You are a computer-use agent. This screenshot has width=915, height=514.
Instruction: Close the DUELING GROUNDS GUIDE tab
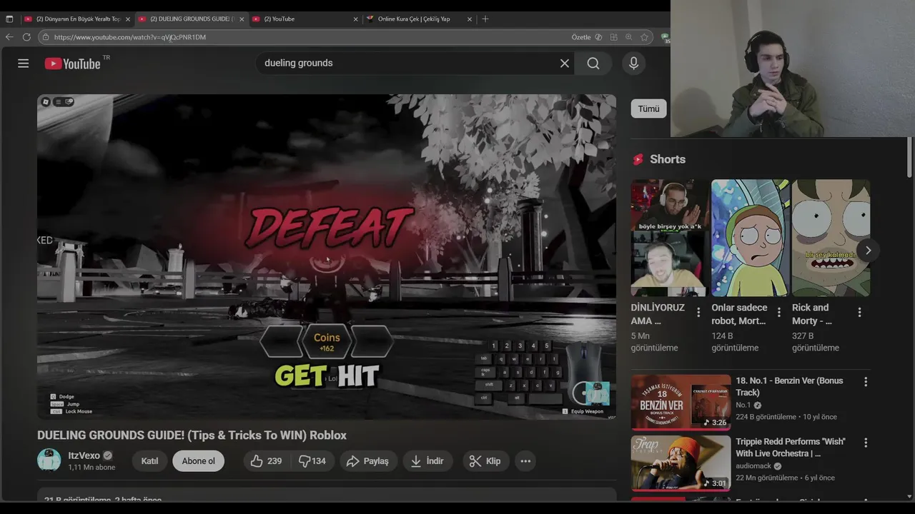pos(242,19)
